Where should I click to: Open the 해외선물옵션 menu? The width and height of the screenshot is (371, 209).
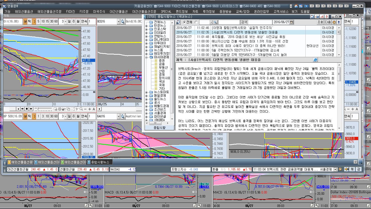pos(24,11)
